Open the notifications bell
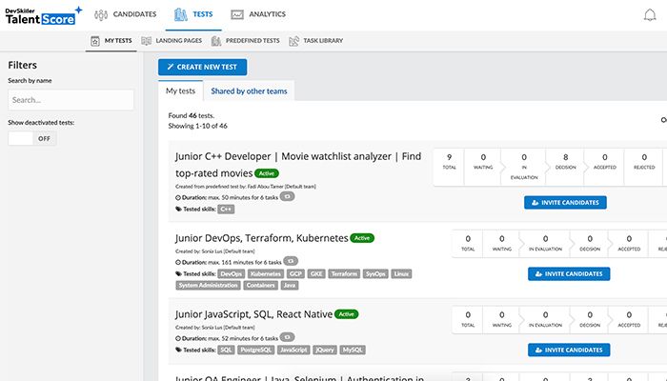Screen dimensions: 667x381 coord(650,15)
